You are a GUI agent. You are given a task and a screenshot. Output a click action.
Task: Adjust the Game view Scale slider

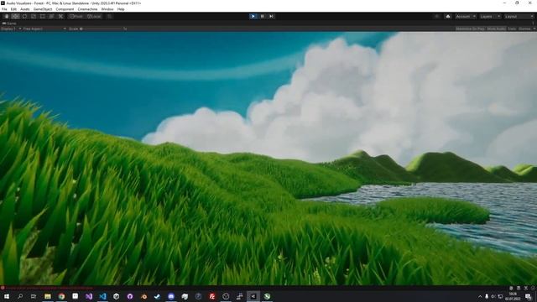click(x=101, y=29)
